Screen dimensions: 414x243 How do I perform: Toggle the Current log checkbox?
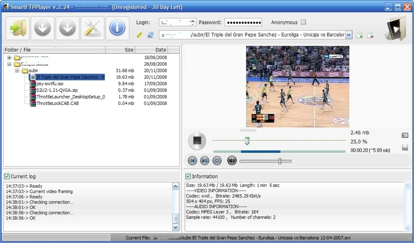click(x=7, y=176)
